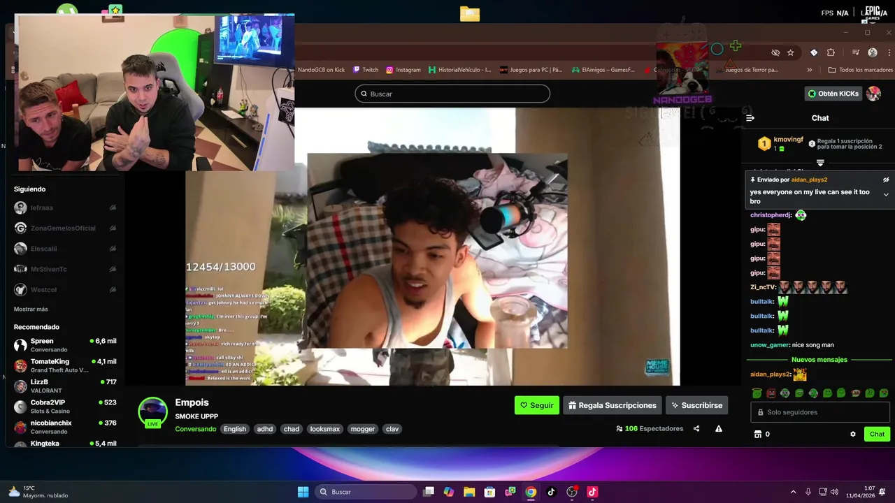The image size is (895, 503).
Task: Toggle the notification bell for ZonaGemelosOficial
Action: [x=113, y=228]
